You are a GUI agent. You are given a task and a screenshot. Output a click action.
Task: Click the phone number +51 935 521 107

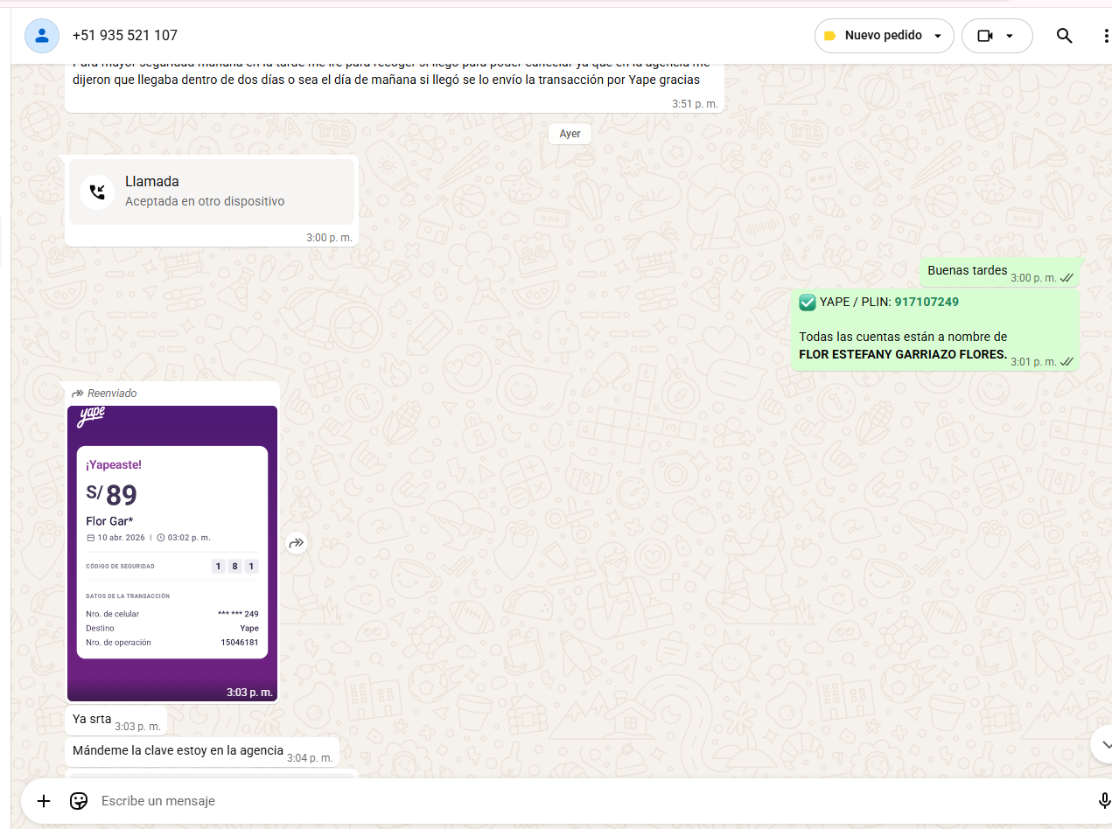(x=125, y=36)
